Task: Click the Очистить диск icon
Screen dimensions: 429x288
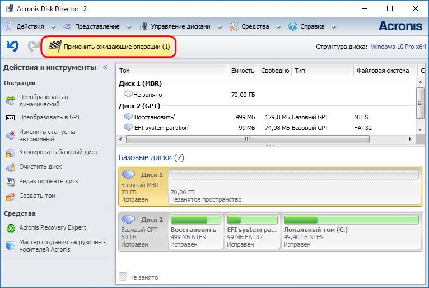Action: (11, 168)
